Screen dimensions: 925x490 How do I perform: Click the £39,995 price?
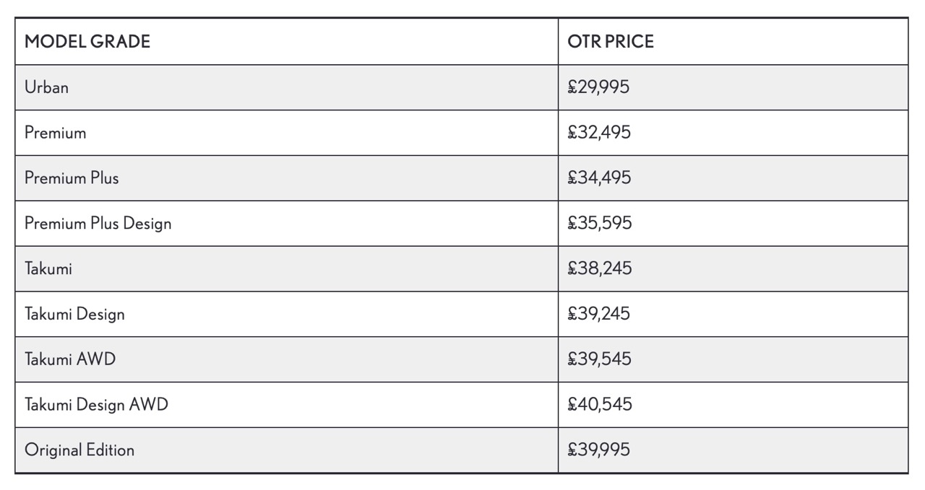pos(599,450)
